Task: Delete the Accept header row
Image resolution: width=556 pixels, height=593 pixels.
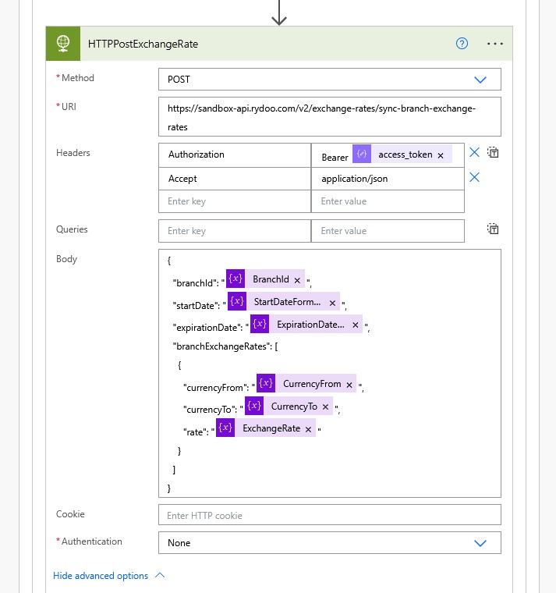Action: [474, 177]
